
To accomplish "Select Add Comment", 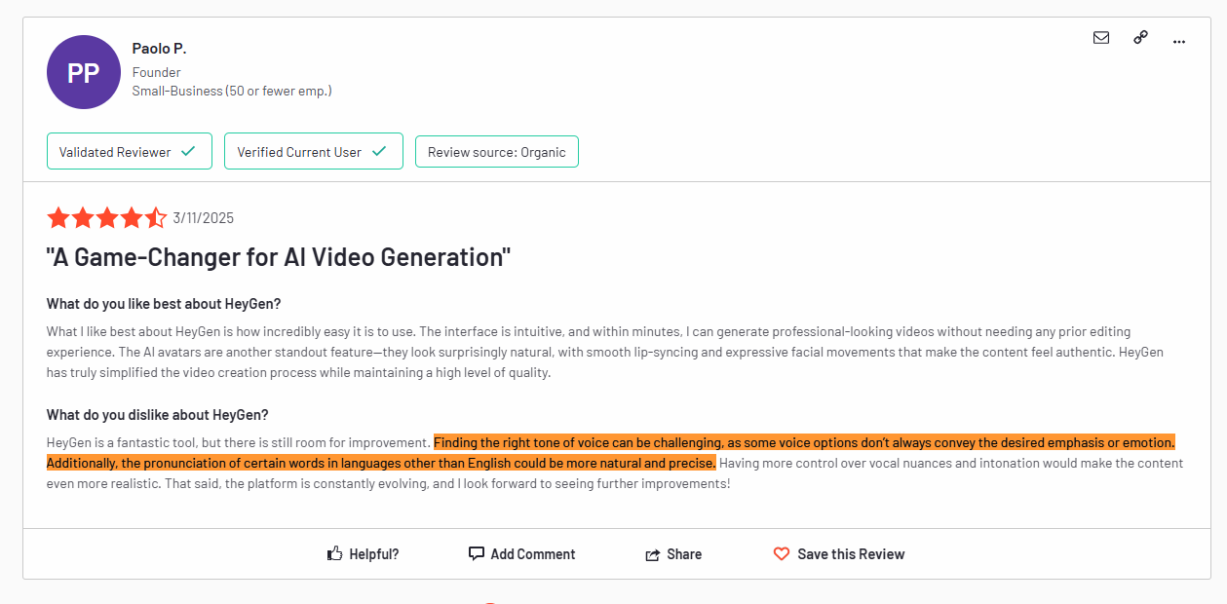I will coord(532,554).
